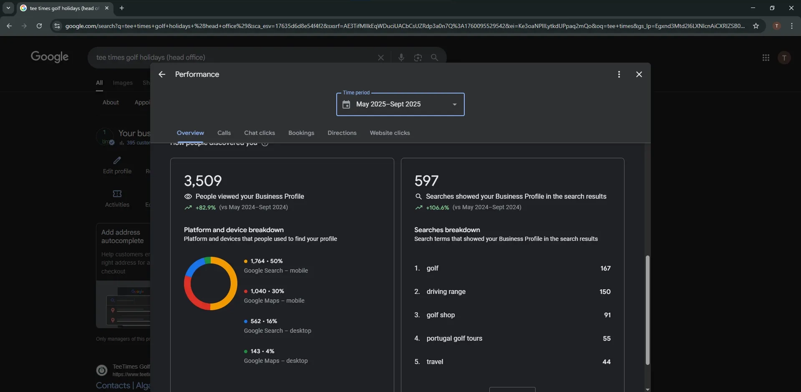Open Chrome's three-dot browser menu
This screenshot has width=801, height=392.
[792, 25]
